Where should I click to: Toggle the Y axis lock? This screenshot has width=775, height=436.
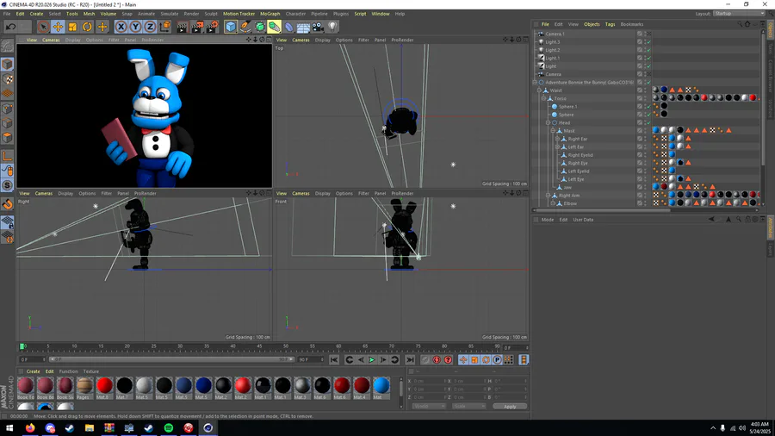[135, 27]
